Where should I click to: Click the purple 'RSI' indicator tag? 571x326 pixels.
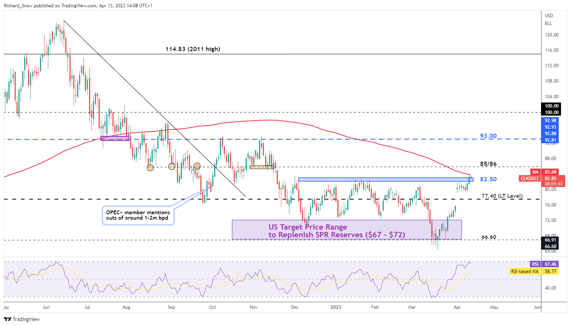pyautogui.click(x=535, y=264)
